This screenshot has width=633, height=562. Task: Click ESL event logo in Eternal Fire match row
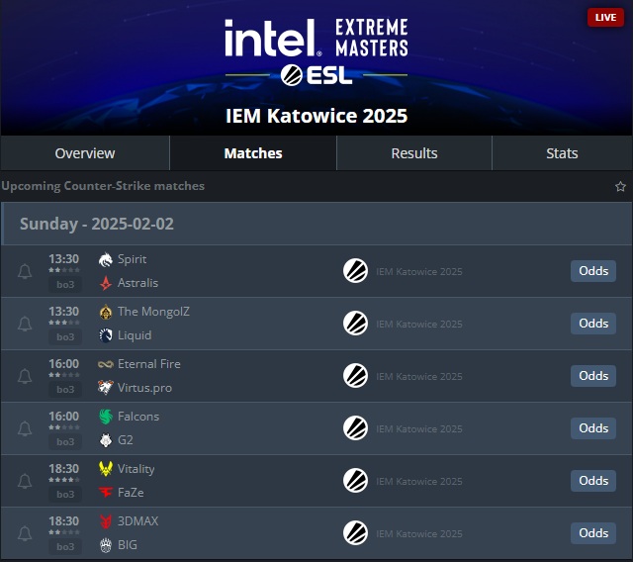point(355,376)
